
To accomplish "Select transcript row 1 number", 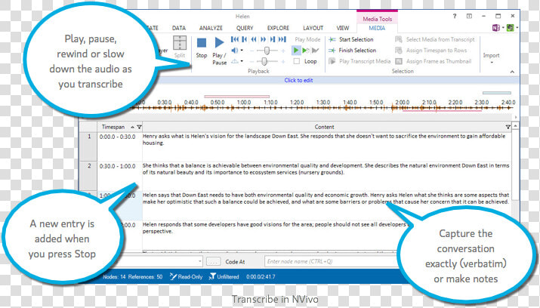I will coord(88,137).
